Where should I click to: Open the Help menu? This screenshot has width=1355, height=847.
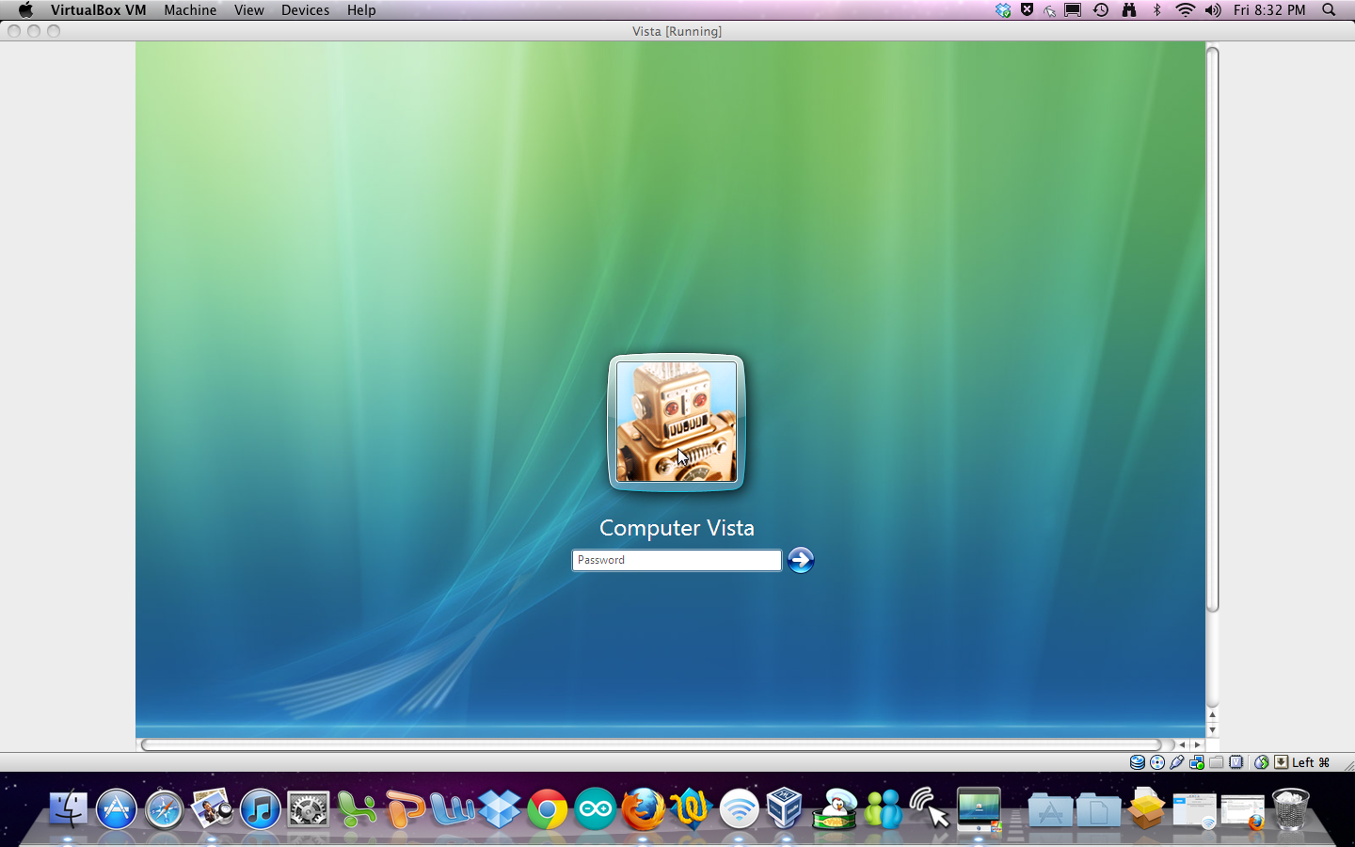coord(361,10)
